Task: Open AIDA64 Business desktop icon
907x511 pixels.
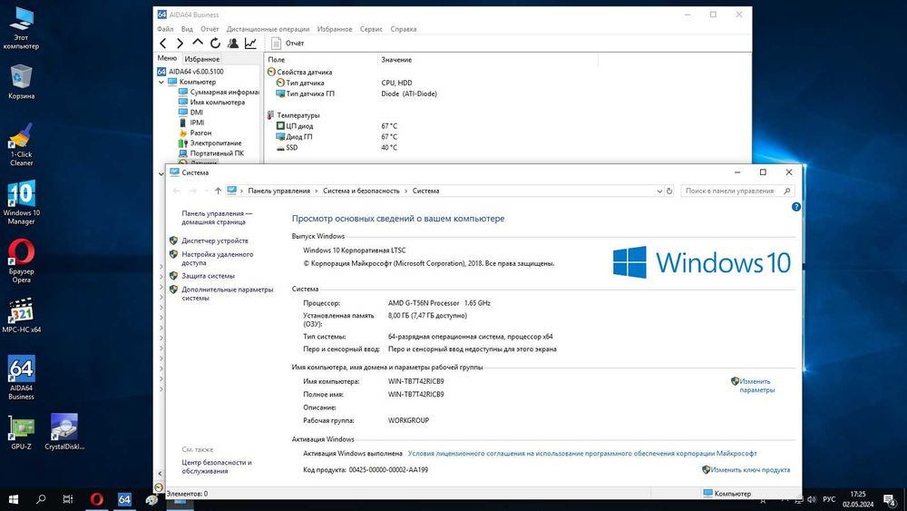Action: click(22, 378)
